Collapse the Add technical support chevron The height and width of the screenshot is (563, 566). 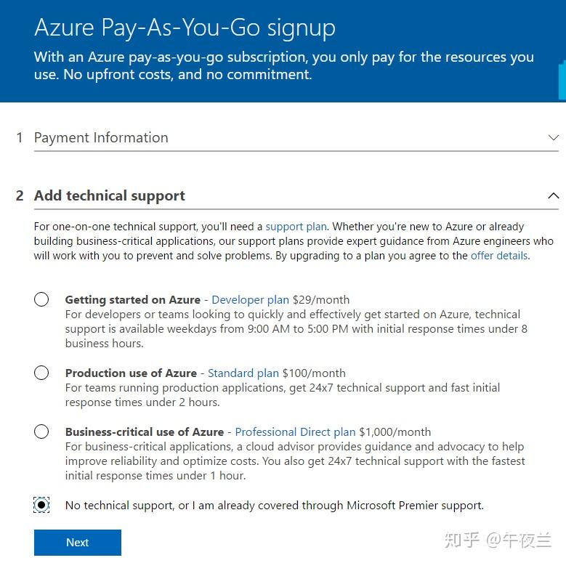coord(553,195)
